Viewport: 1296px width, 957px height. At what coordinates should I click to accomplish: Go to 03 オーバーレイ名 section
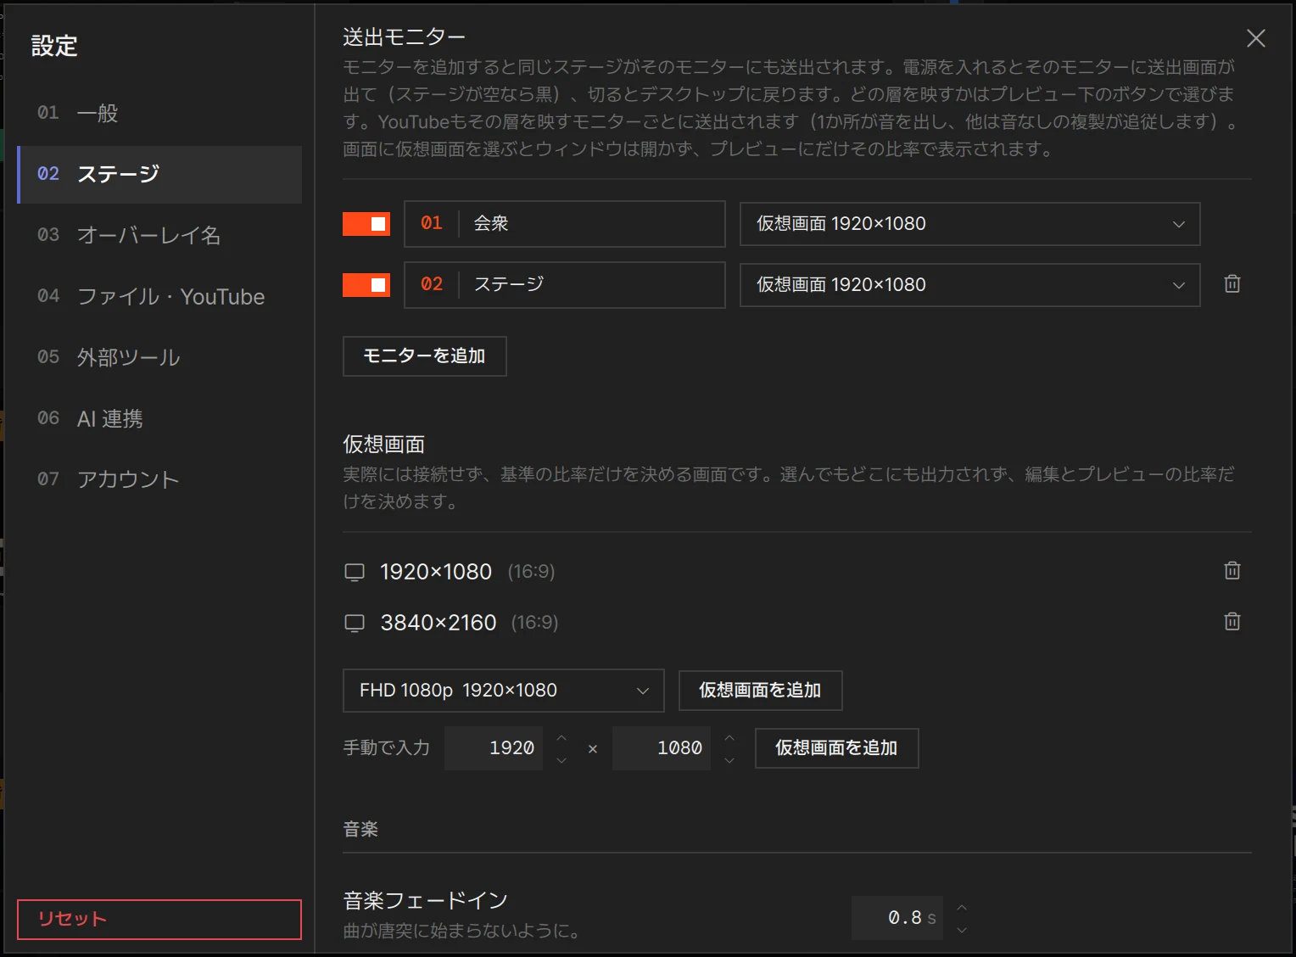(x=159, y=235)
